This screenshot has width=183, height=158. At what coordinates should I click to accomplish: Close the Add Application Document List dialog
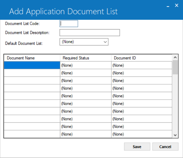pyautogui.click(x=176, y=5)
